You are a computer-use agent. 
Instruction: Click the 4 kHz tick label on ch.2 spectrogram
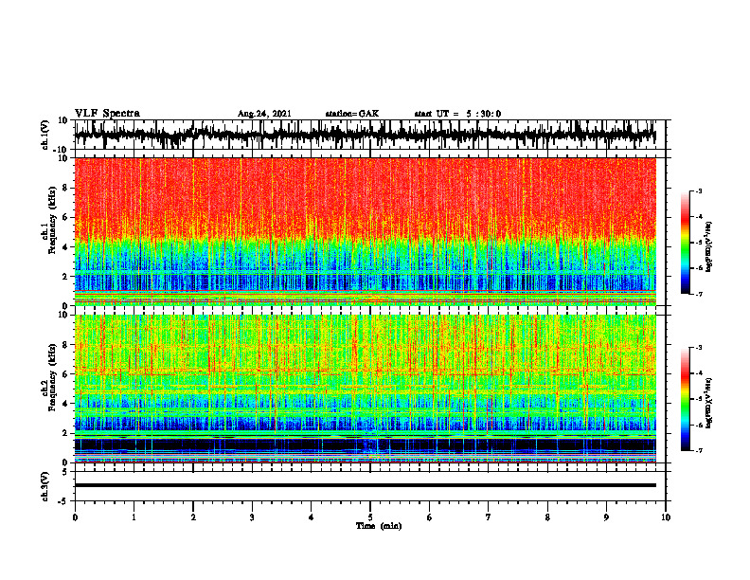tap(65, 404)
